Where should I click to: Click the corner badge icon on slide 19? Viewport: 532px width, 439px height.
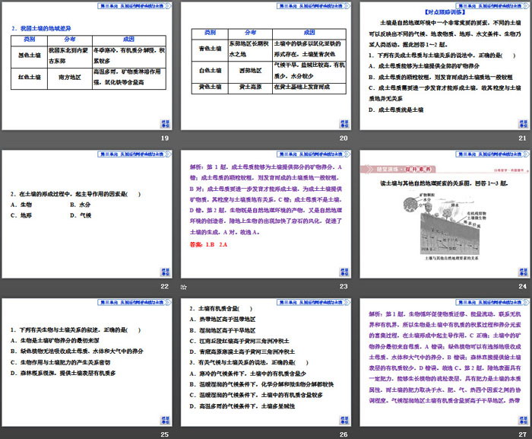164,124
